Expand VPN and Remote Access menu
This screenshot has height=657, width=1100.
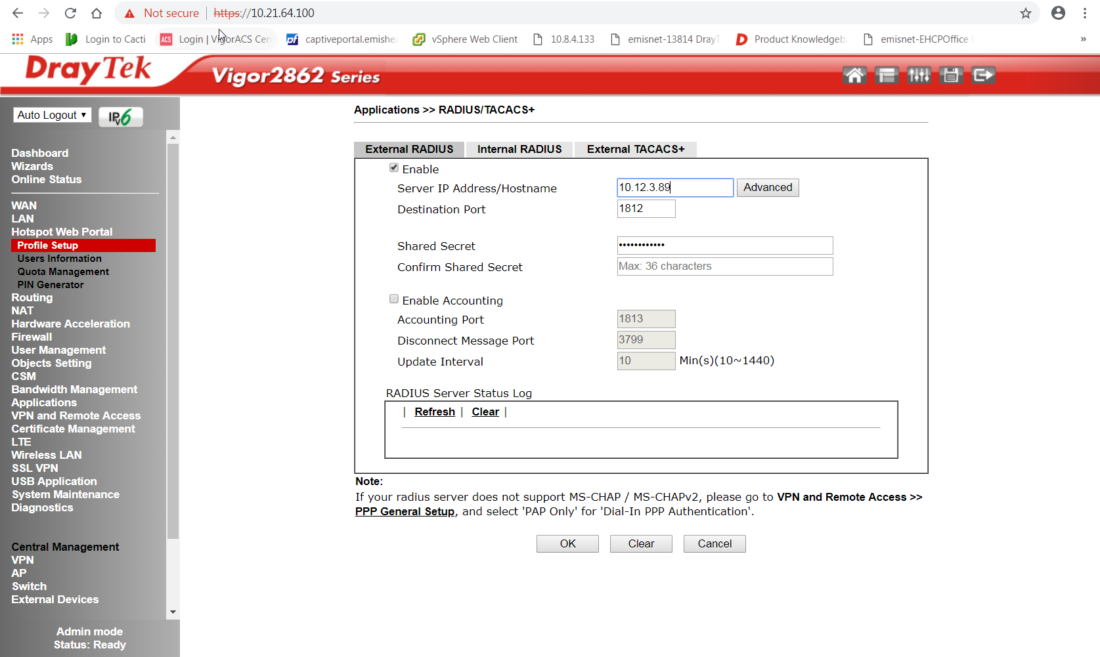pyautogui.click(x=76, y=415)
